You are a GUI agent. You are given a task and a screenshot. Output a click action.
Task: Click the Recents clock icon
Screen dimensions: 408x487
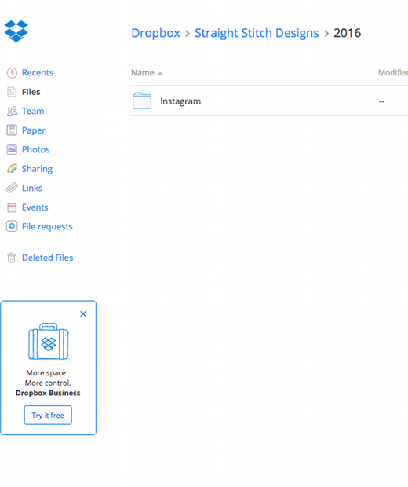(x=12, y=73)
